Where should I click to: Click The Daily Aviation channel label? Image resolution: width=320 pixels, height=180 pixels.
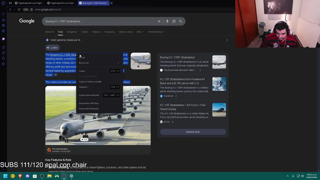(x=60, y=149)
